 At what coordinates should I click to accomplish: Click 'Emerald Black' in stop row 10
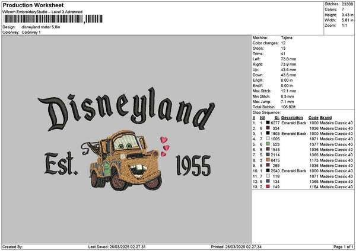[294, 171]
